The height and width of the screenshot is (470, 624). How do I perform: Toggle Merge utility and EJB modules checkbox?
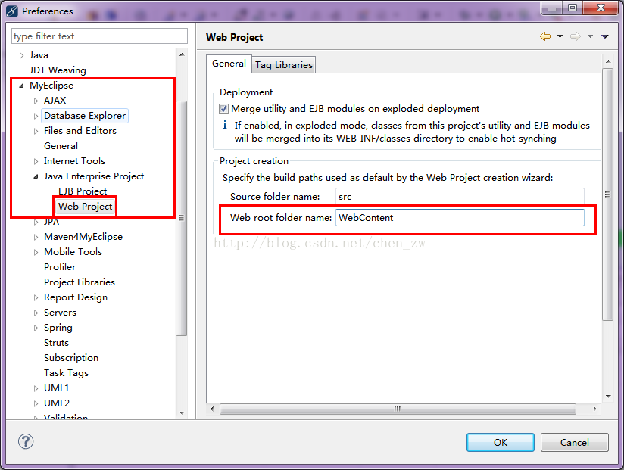click(x=223, y=108)
